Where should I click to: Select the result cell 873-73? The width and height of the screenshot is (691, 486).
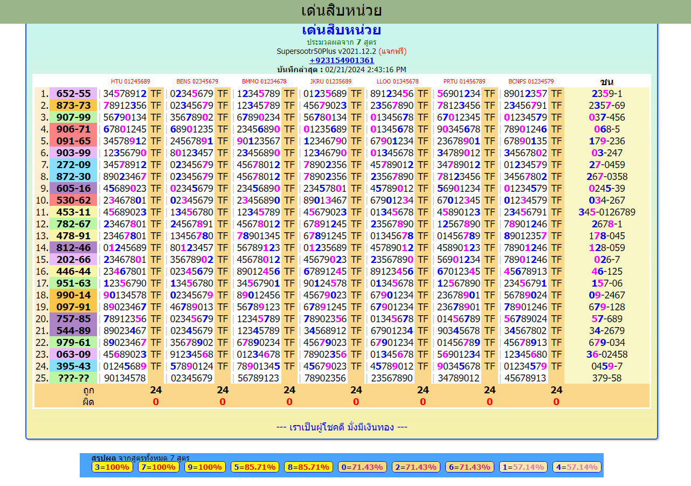73,105
